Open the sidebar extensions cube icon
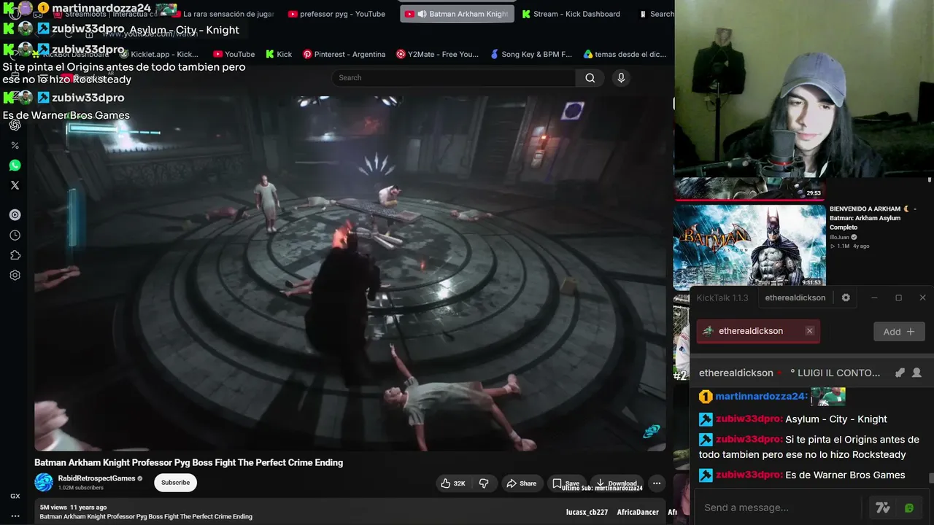Image resolution: width=934 pixels, height=525 pixels. click(x=15, y=255)
